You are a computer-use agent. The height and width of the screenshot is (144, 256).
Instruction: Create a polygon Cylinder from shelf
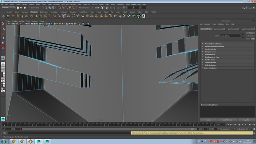[18, 16]
